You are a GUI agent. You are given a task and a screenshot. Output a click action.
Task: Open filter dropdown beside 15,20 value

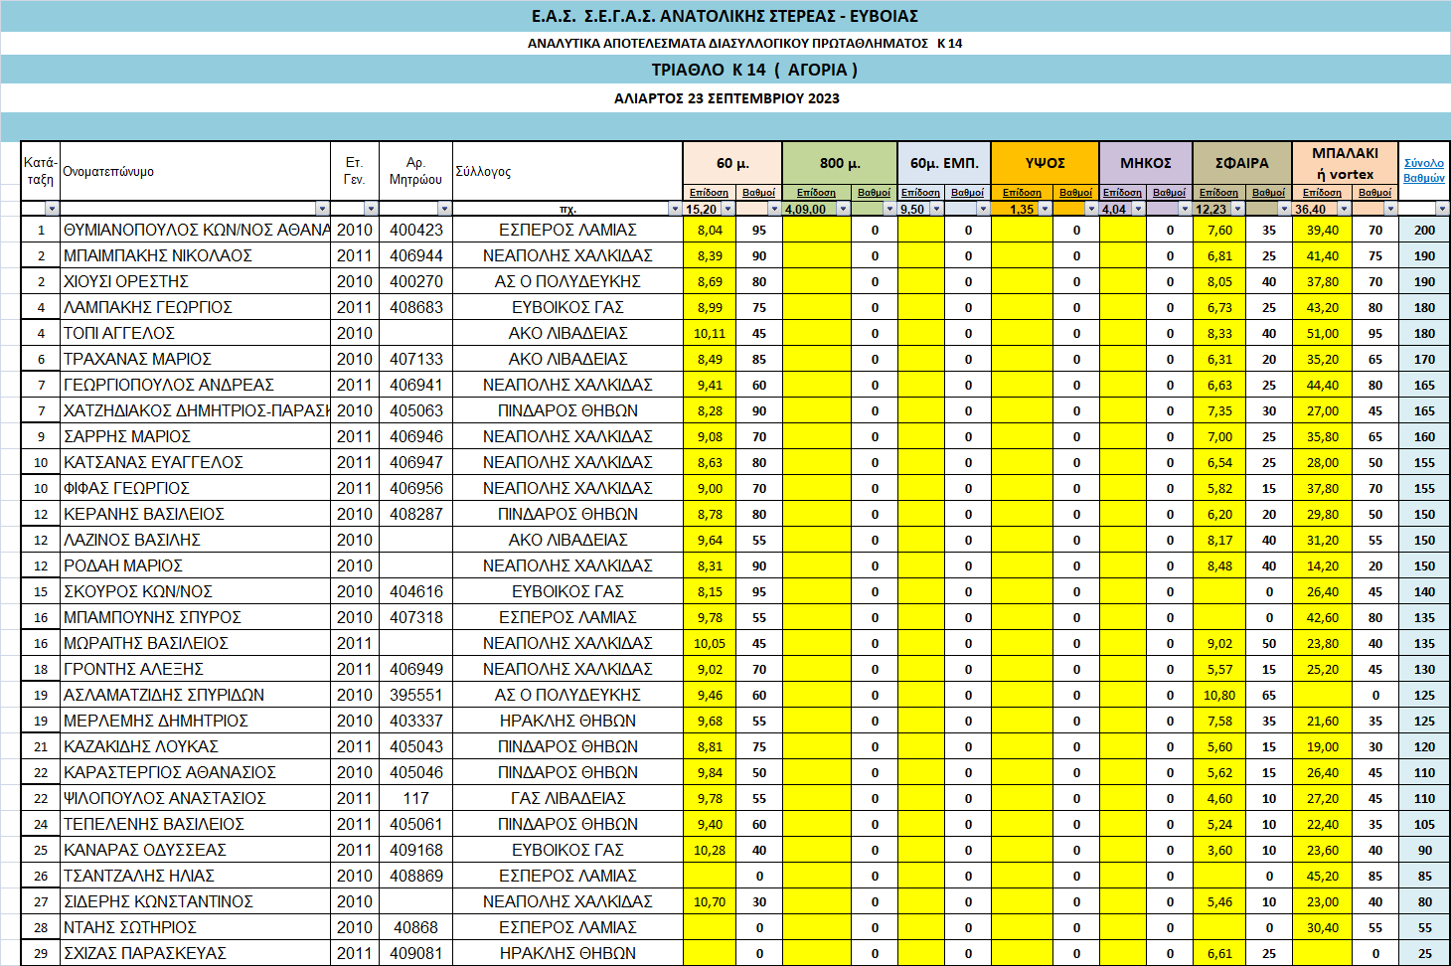[x=727, y=209]
